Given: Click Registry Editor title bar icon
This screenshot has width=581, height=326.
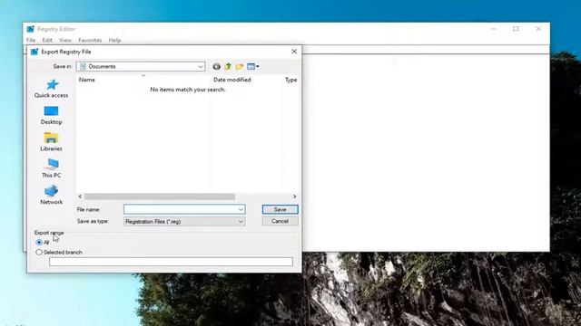Looking at the screenshot, I should 30,29.
